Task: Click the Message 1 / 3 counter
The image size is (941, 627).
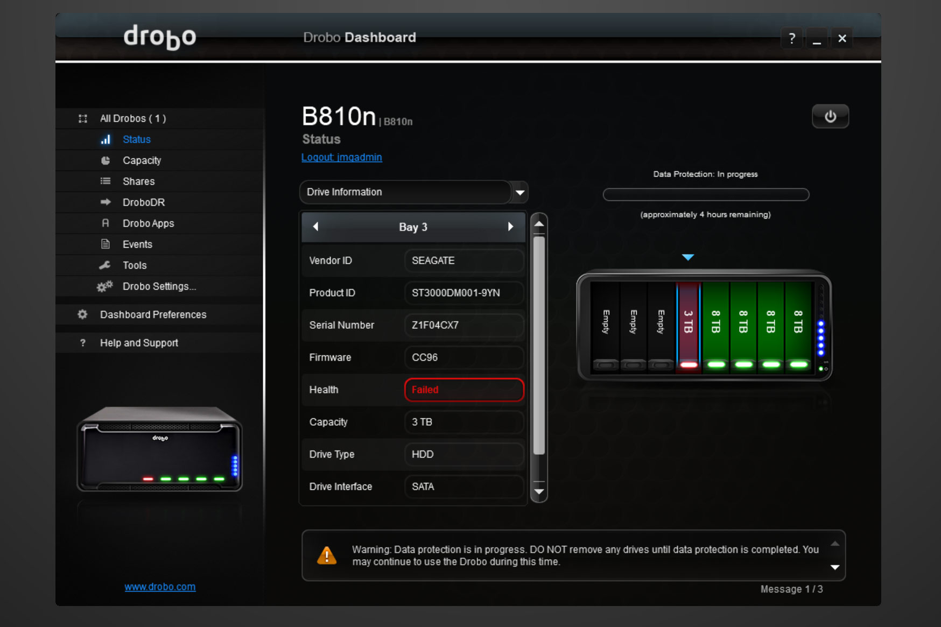Action: pos(791,589)
